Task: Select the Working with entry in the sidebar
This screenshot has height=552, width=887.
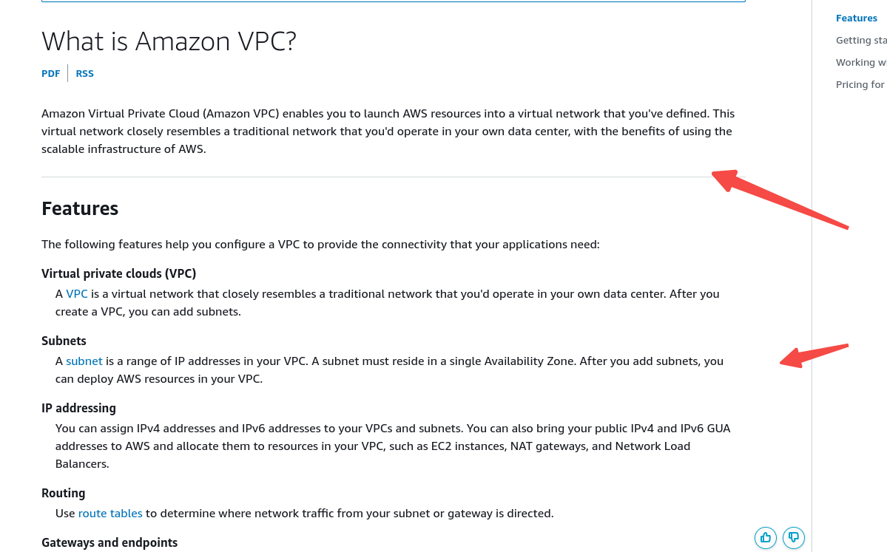Action: 860,62
